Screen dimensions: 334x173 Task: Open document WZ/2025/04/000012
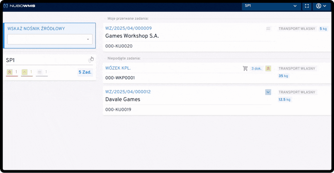tap(128, 92)
